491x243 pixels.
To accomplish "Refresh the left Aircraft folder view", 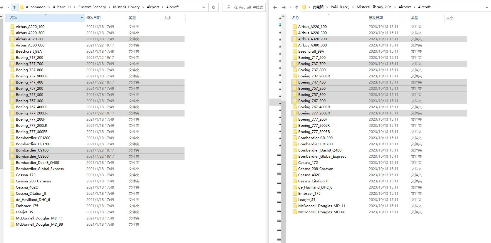I will [x=214, y=7].
